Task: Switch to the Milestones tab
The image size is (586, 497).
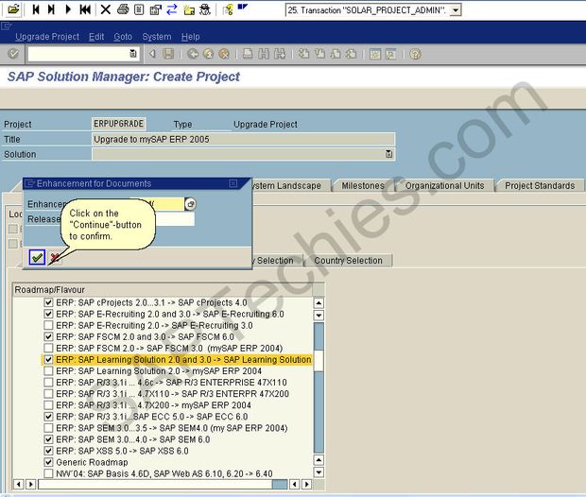Action: click(363, 186)
